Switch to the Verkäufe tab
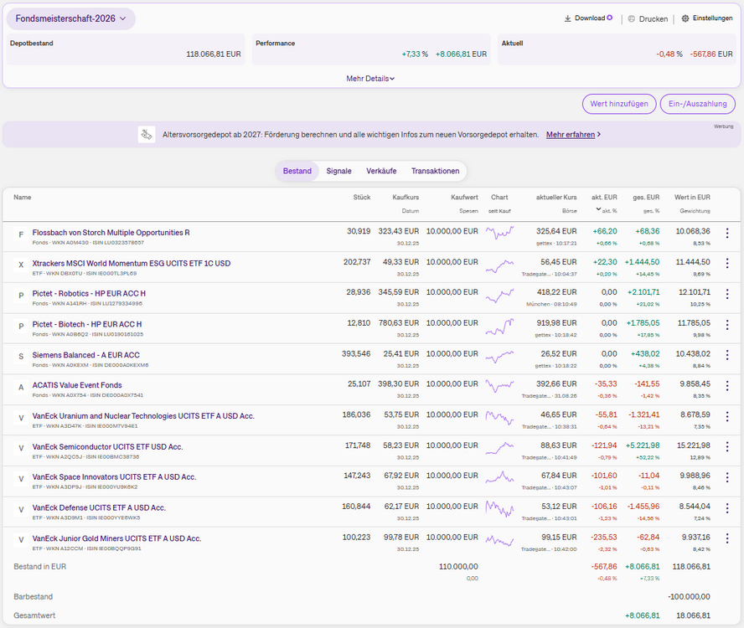 (x=381, y=171)
